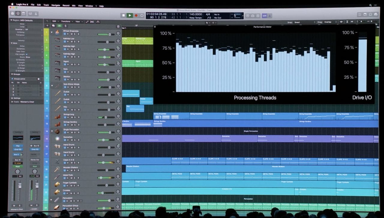This screenshot has width=384, height=218.
Task: Click the Ney flute track icon
Action: 57,108
